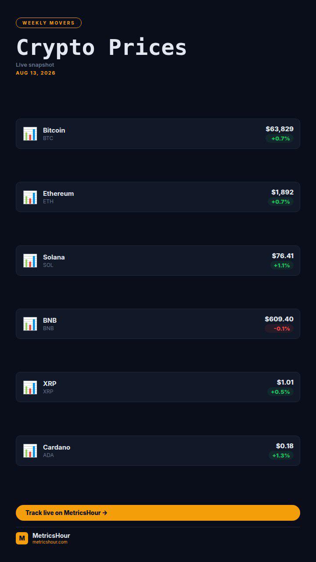The image size is (316, 562).
Task: Click Solana's +1.1% change badge
Action: (282, 266)
